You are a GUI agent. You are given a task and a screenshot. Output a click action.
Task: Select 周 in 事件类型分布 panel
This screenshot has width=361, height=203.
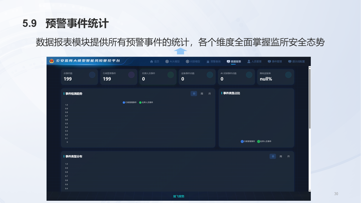coord(281,156)
